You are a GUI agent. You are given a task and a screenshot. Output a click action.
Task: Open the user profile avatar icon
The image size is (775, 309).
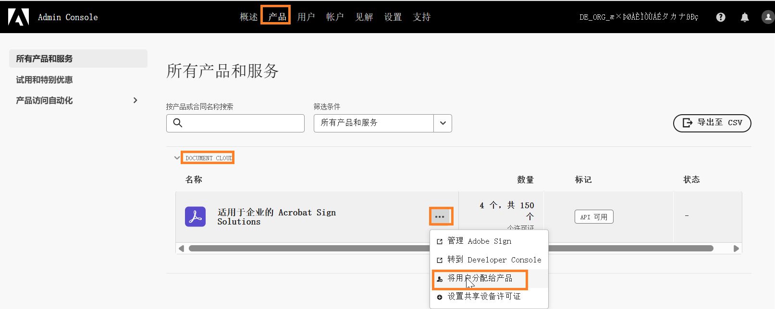click(768, 17)
